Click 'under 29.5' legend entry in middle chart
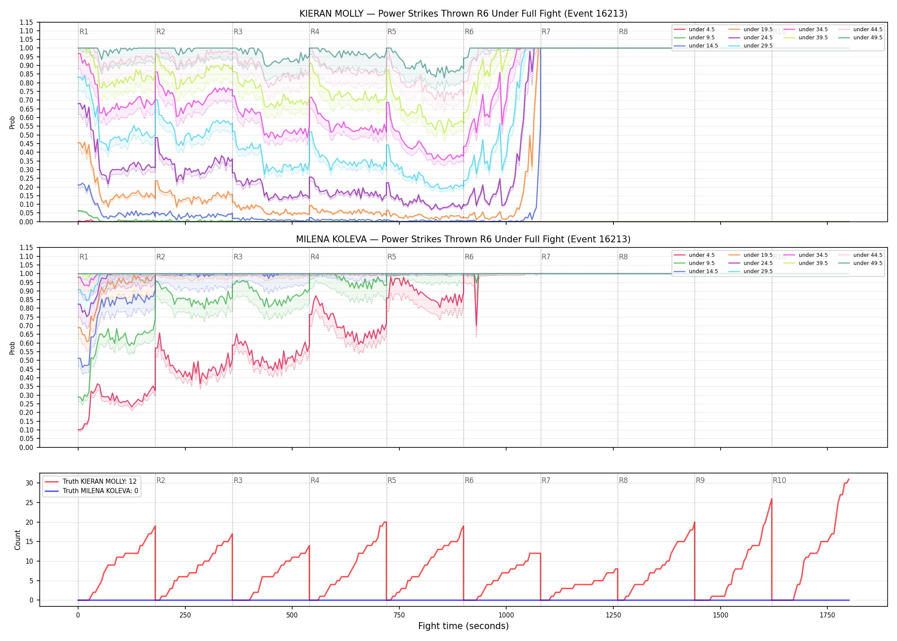Screen dimensions: 897x641 [x=750, y=271]
